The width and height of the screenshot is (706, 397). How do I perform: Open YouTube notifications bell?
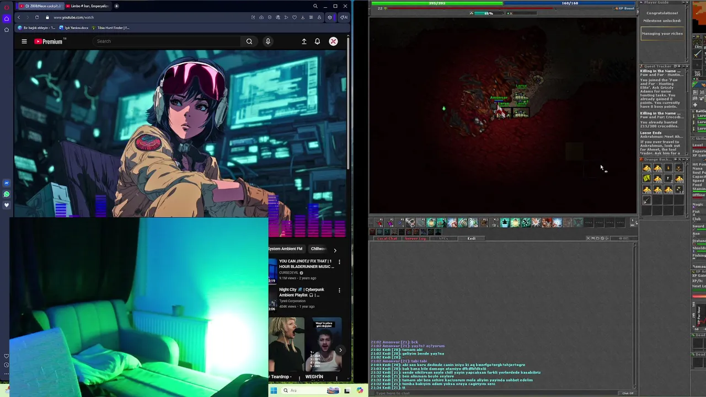point(317,41)
